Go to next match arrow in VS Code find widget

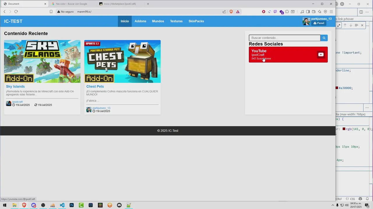pyautogui.click(x=351, y=25)
